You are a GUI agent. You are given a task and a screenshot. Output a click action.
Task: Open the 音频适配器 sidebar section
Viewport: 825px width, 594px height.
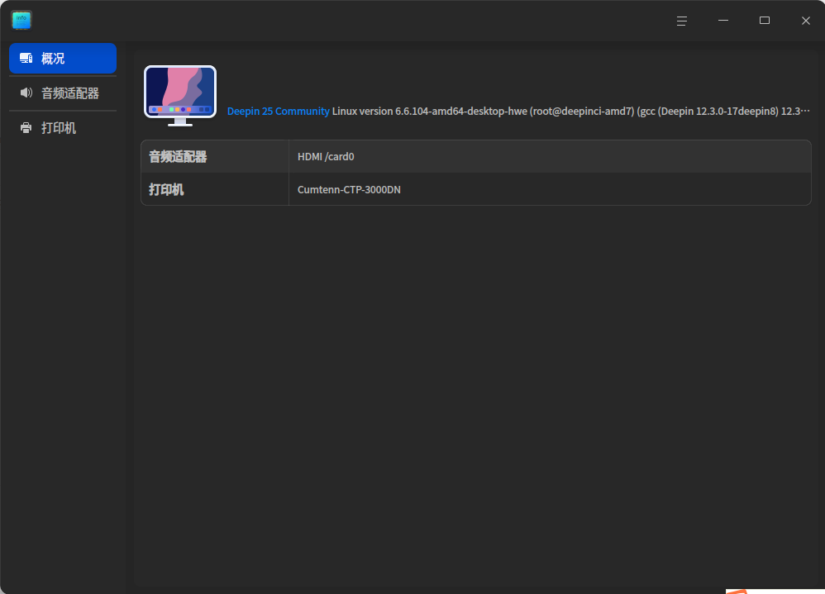tap(63, 93)
